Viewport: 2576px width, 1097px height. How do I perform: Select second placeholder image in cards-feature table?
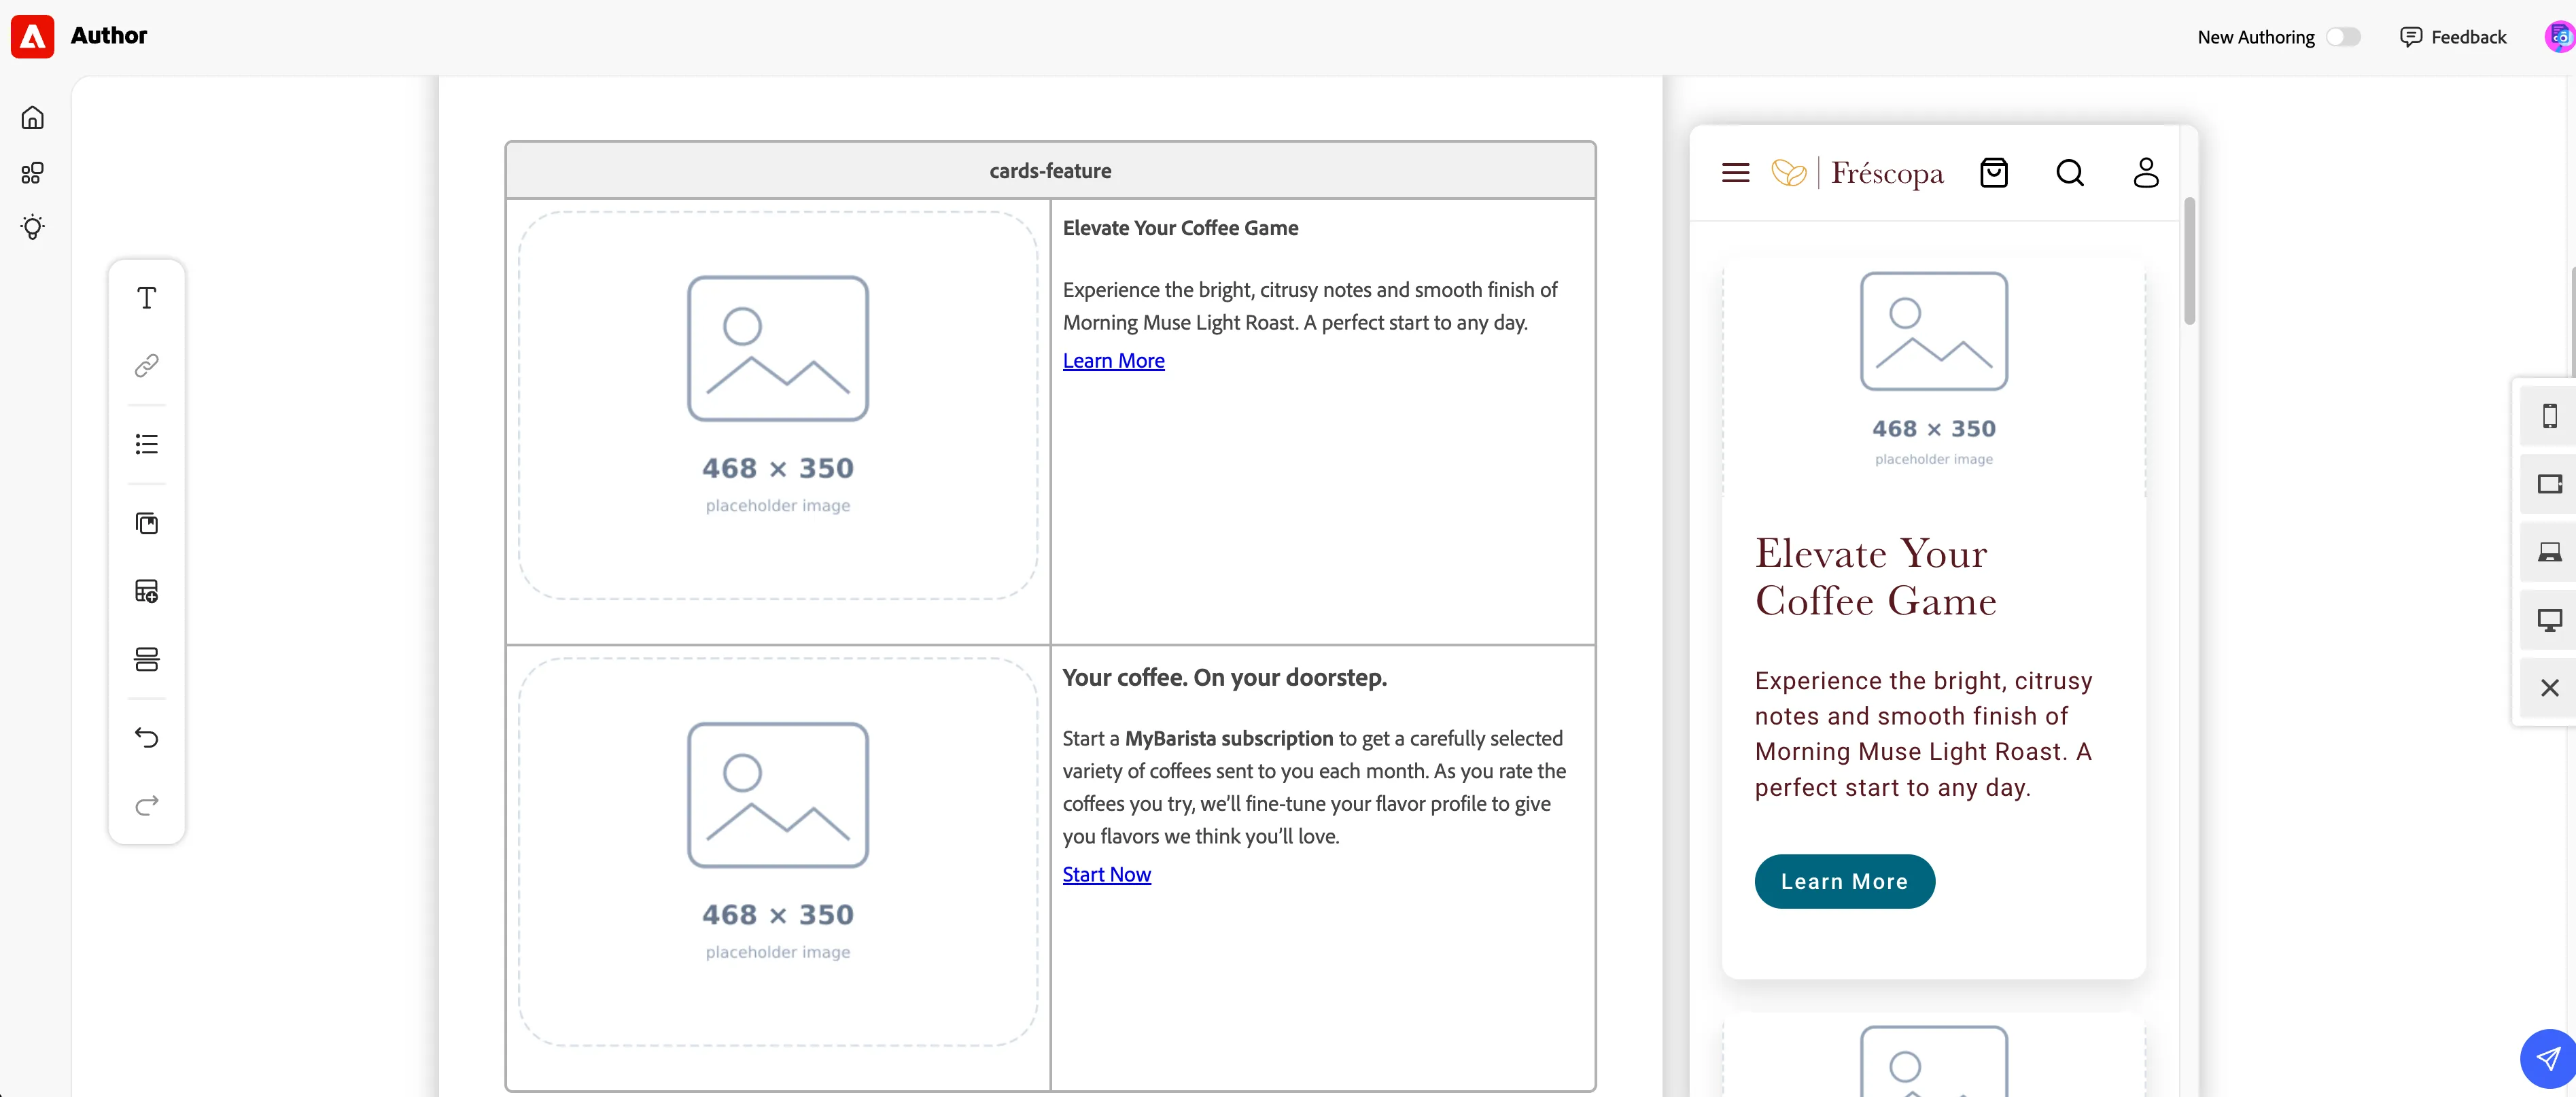tap(777, 852)
